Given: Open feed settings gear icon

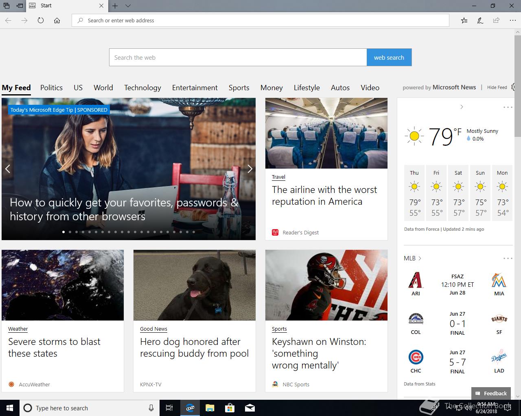Looking at the screenshot, I should pos(514,87).
